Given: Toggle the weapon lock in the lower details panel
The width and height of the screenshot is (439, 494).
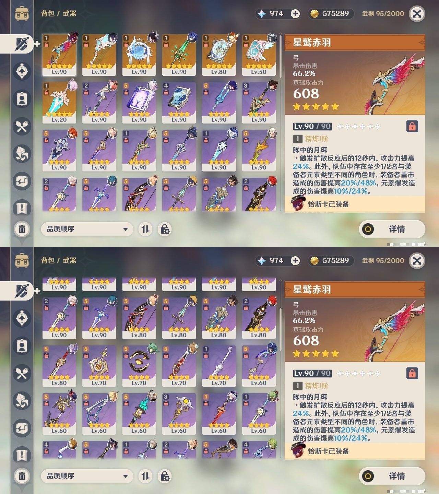Looking at the screenshot, I should 412,373.
